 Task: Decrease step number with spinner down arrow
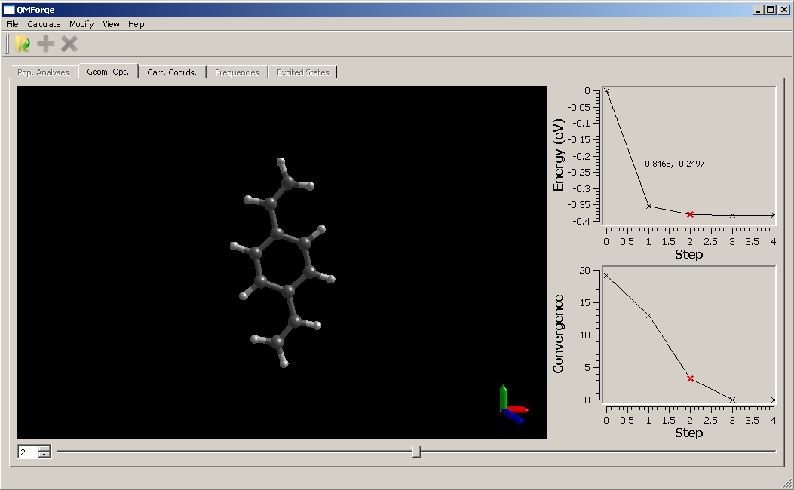44,455
